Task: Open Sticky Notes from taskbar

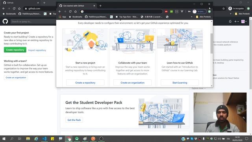Action: click(52, 138)
